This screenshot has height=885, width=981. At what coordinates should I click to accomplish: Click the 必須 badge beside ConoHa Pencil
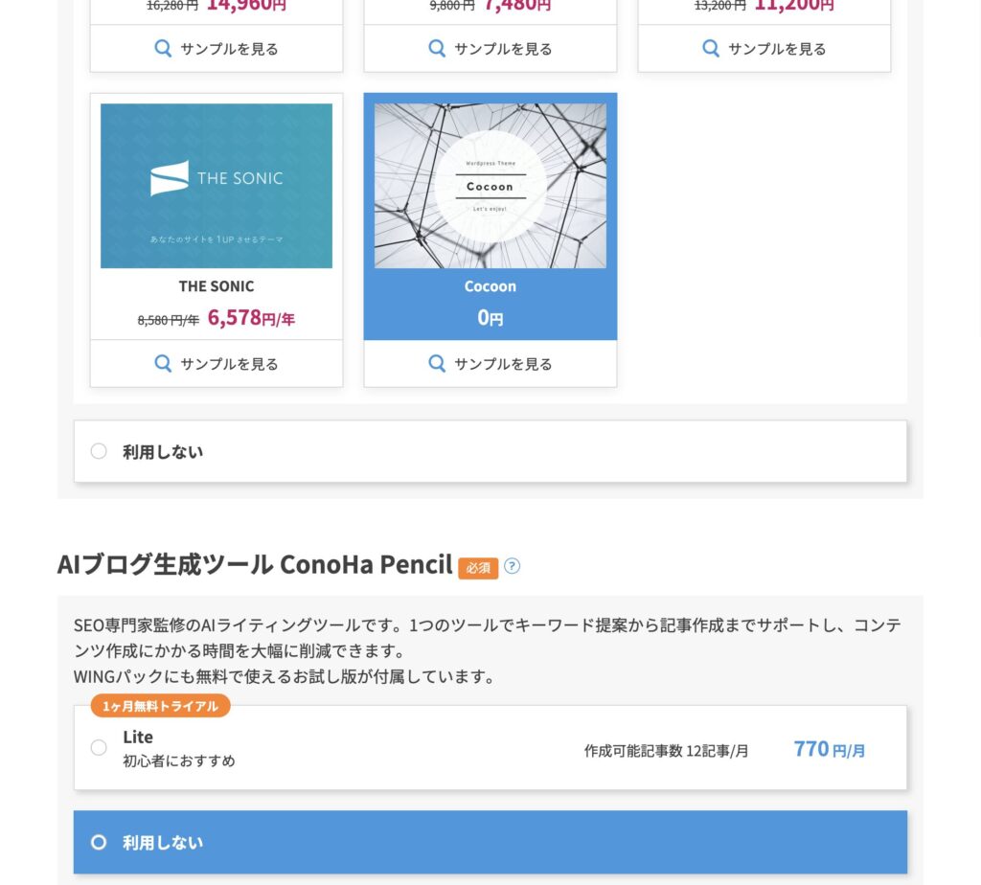click(x=478, y=567)
